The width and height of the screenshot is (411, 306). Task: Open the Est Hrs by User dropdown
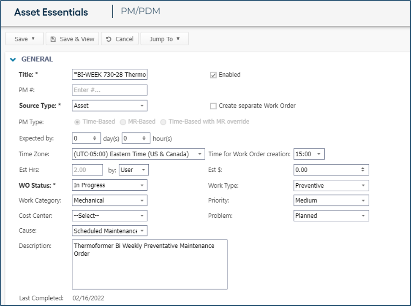coord(133,170)
